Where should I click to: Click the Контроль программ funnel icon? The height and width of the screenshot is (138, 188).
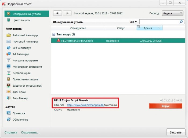pos(9,60)
